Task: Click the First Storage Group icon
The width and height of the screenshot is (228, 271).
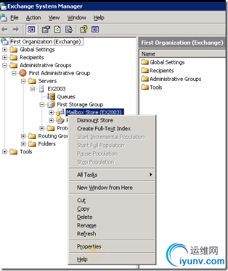Action: (x=51, y=104)
